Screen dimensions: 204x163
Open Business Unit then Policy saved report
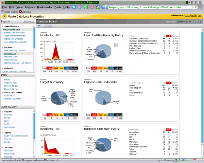pos(14,33)
